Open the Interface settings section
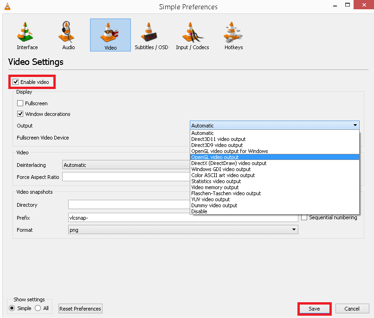Image resolution: width=374 pixels, height=318 pixels. click(26, 35)
